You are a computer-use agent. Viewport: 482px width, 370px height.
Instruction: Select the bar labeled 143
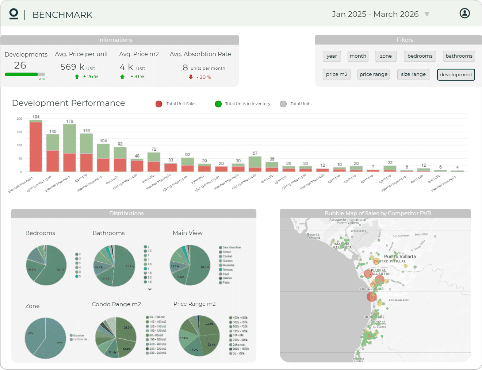click(x=86, y=153)
